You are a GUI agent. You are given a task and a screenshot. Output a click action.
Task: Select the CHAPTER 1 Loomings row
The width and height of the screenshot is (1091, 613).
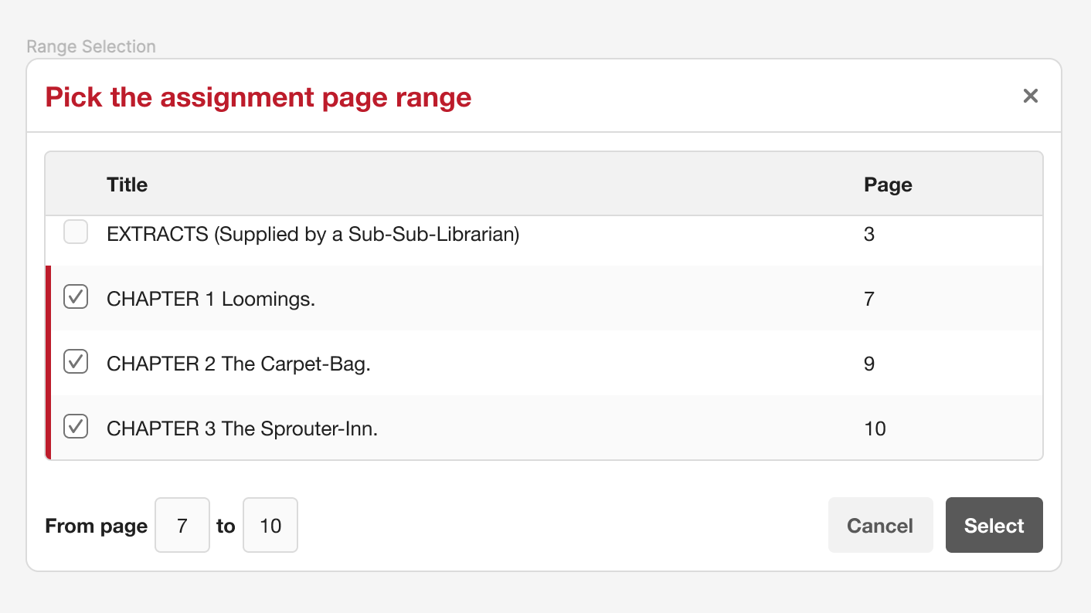[464, 298]
